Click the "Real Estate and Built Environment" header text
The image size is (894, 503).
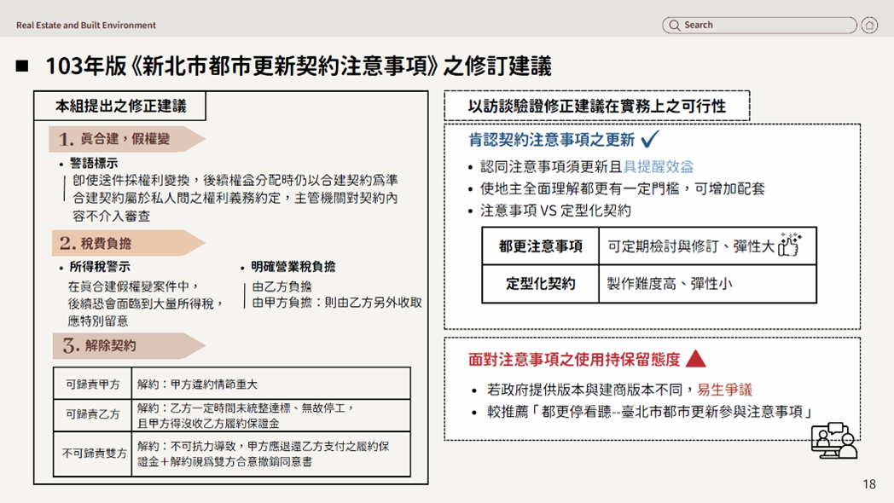pyautogui.click(x=86, y=26)
